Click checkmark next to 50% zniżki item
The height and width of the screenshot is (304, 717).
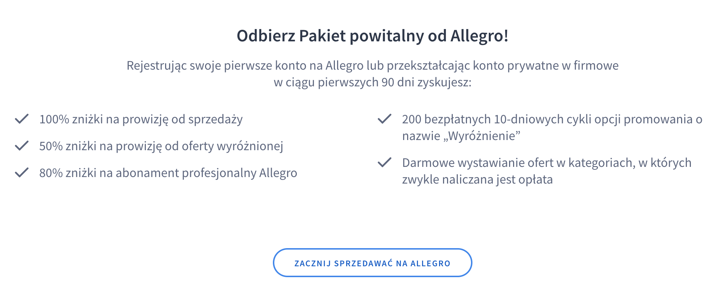(22, 146)
